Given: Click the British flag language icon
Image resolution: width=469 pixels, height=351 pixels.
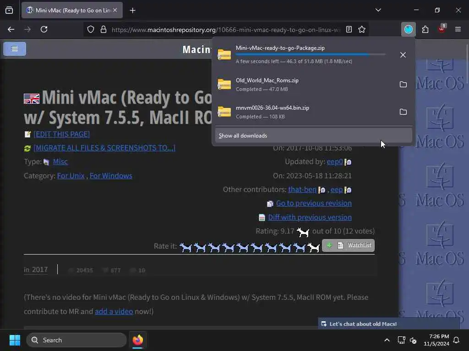Looking at the screenshot, I should pos(32,99).
